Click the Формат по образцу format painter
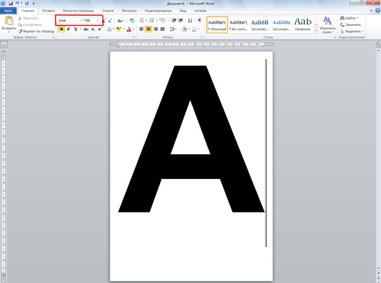Image resolution: width=381 pixels, height=283 pixels. (x=36, y=31)
